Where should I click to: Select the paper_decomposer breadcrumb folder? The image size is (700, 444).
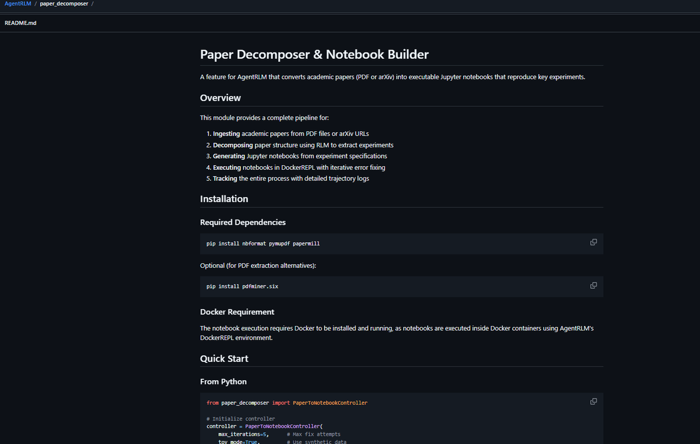(64, 4)
